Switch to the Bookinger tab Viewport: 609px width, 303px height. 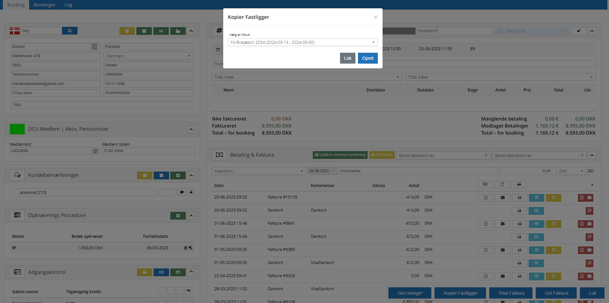[x=45, y=5]
